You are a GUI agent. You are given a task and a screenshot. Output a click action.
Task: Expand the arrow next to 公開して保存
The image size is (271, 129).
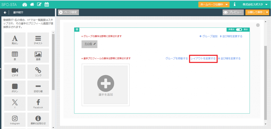[267, 12]
